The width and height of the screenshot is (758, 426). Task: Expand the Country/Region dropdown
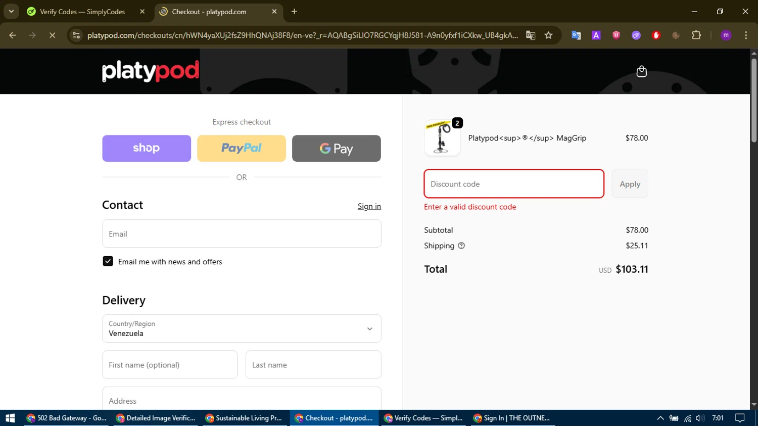242,328
